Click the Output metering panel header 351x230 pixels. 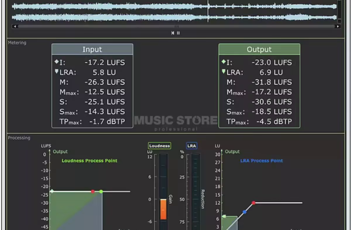[259, 49]
